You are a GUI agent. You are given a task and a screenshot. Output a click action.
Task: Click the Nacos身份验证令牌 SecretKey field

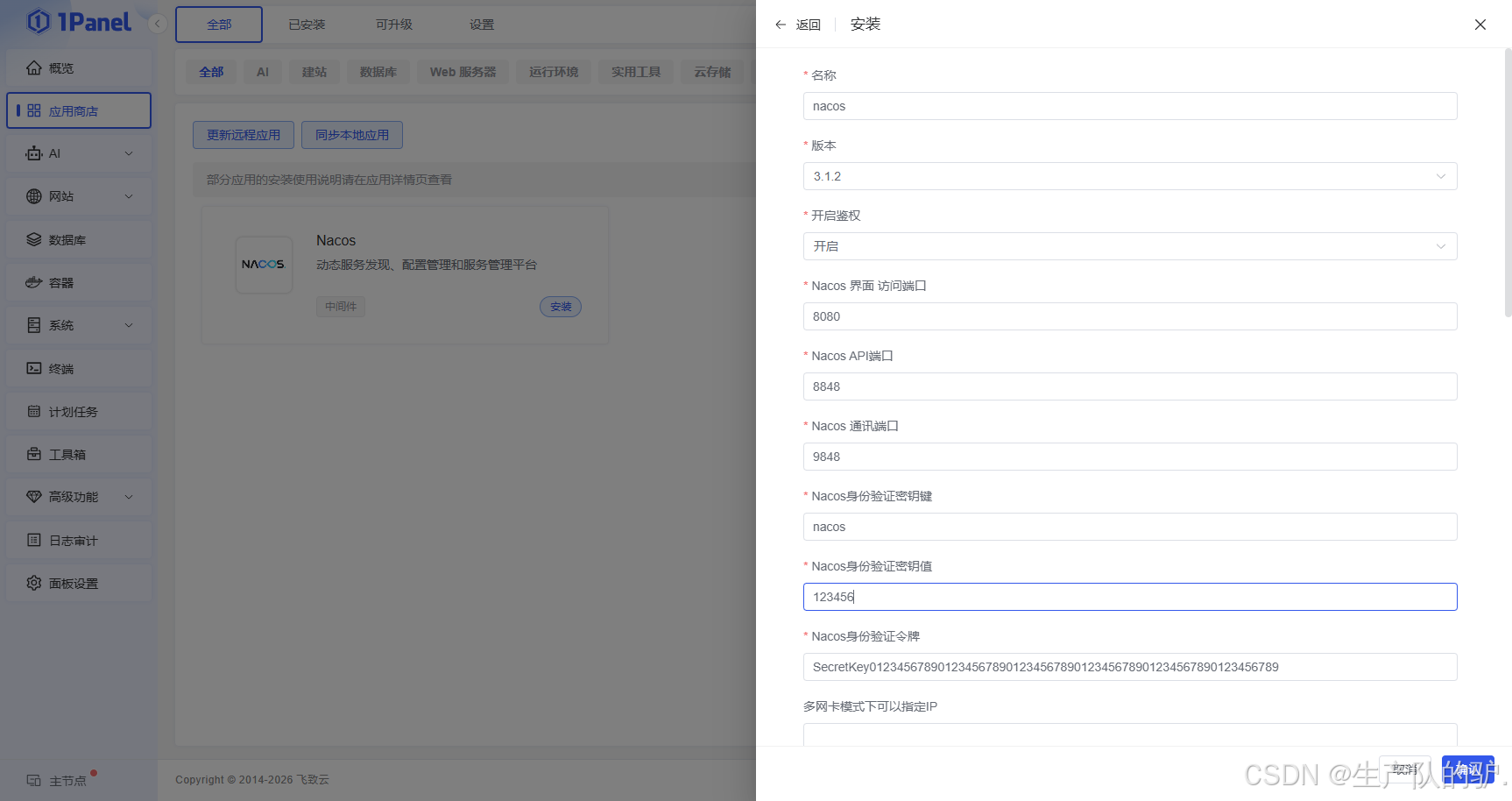click(x=1130, y=667)
